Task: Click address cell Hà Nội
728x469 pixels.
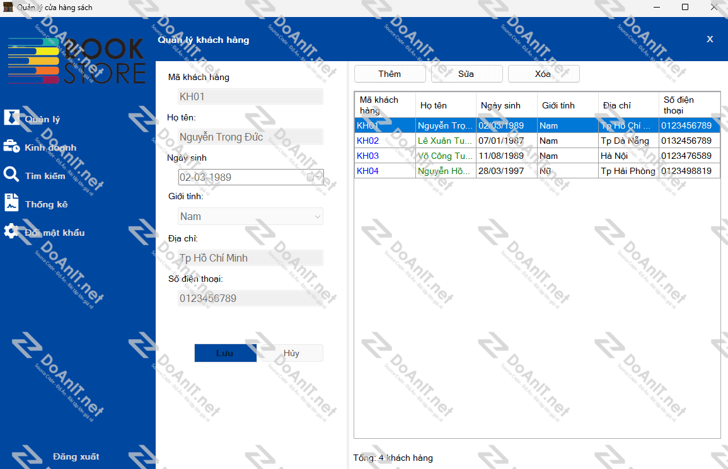Action: coord(628,156)
